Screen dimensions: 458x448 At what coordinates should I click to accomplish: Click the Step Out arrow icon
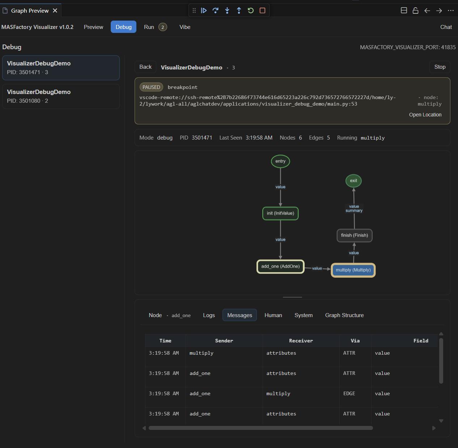(239, 10)
